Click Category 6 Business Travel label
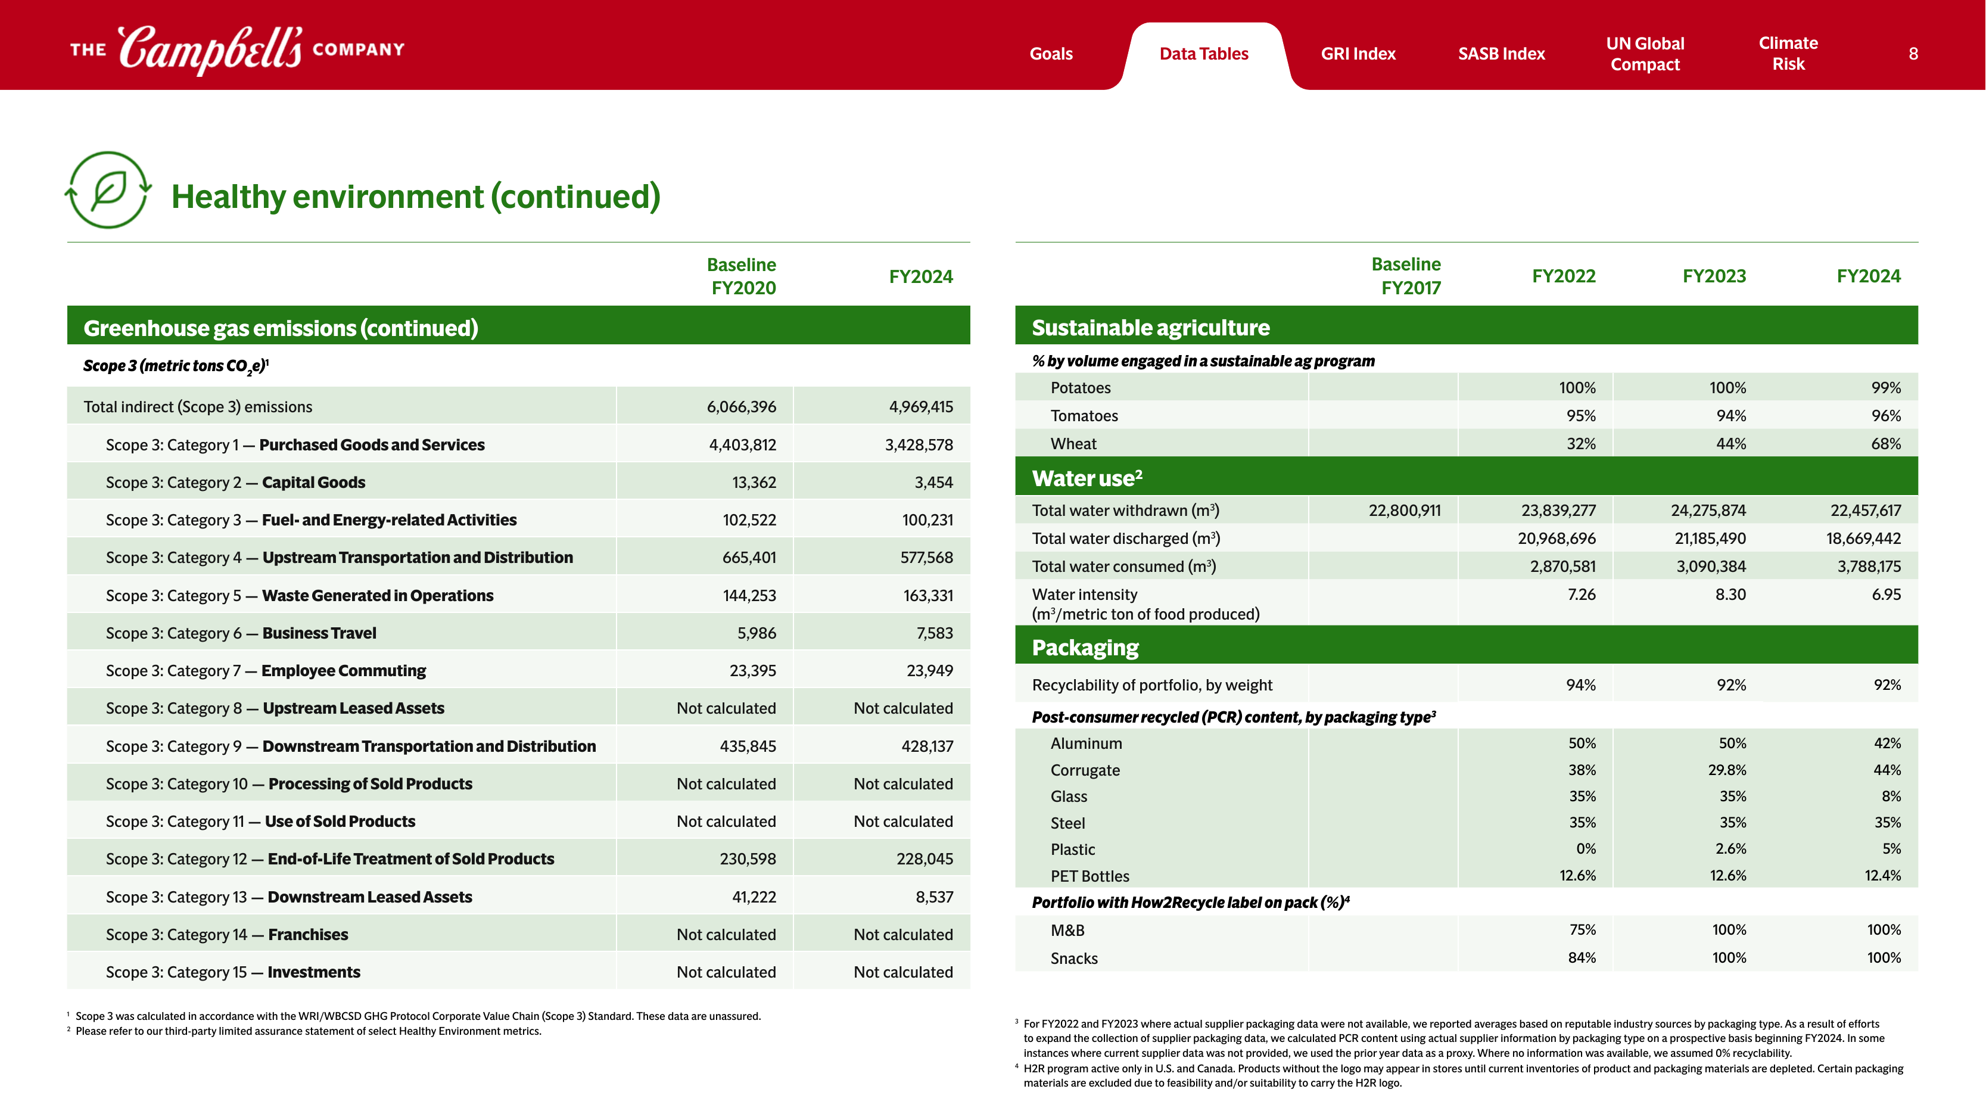The image size is (1986, 1117). (241, 633)
